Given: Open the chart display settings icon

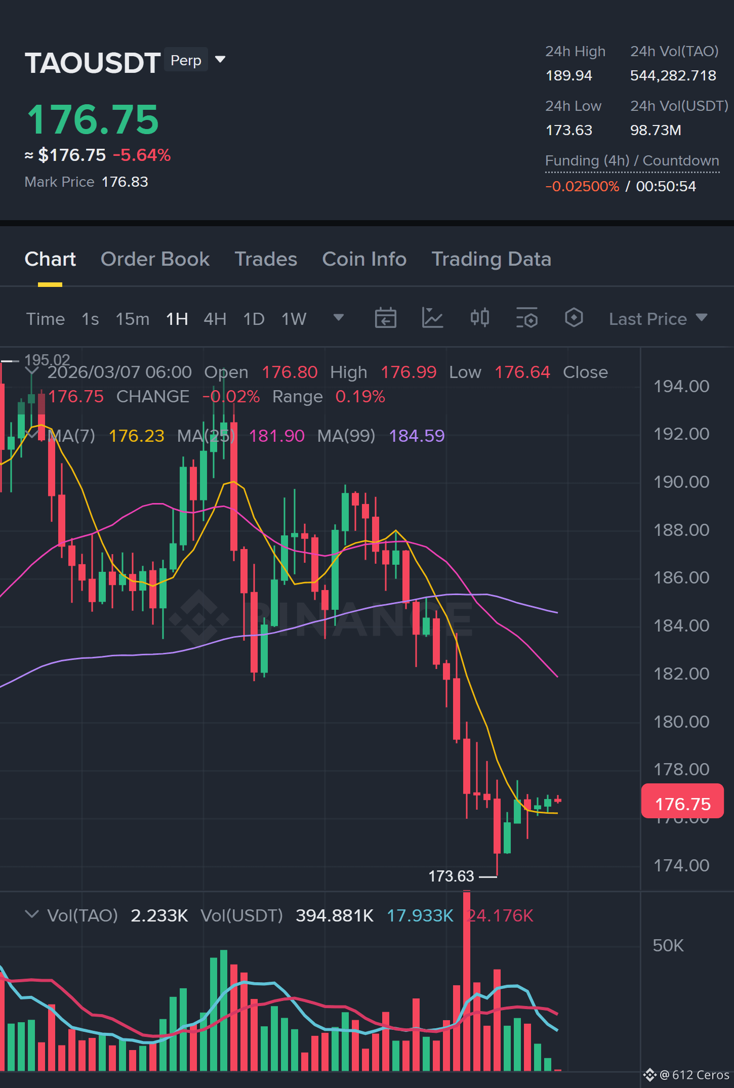Looking at the screenshot, I should [x=526, y=318].
